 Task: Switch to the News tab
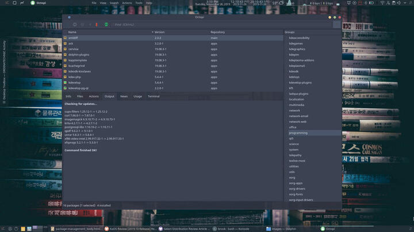[124, 97]
